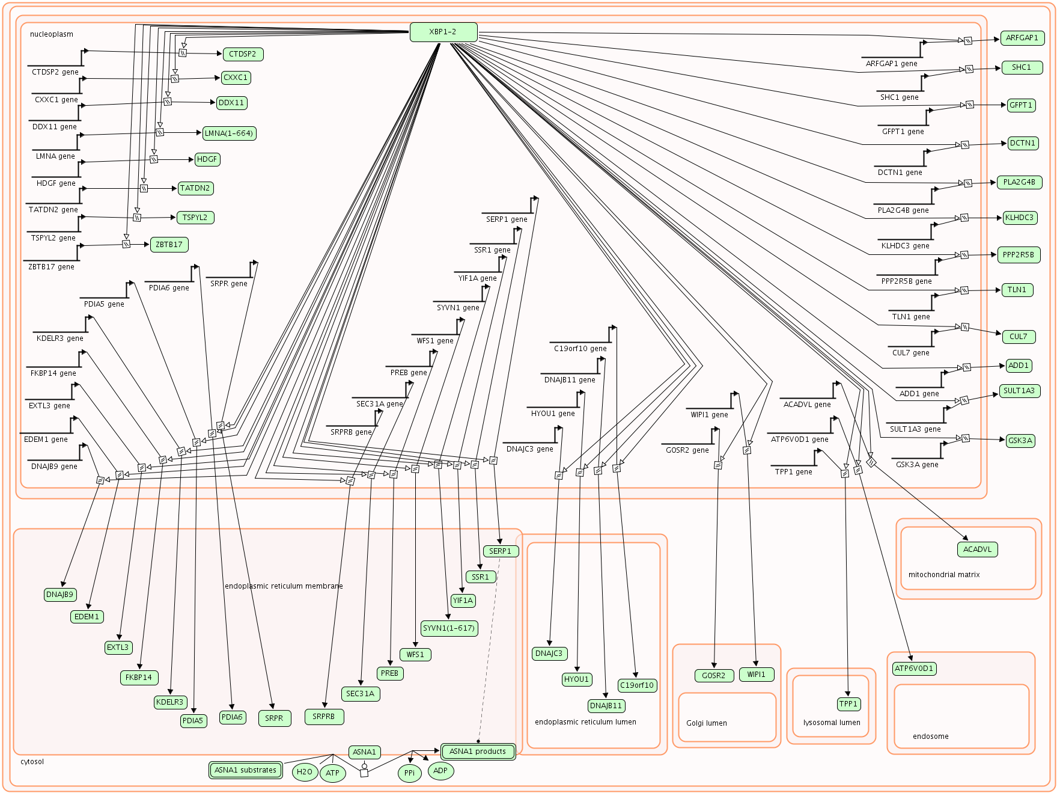Select the ATP6V0D1 node in endosome
Screen dimensions: 1060x796
pos(914,669)
